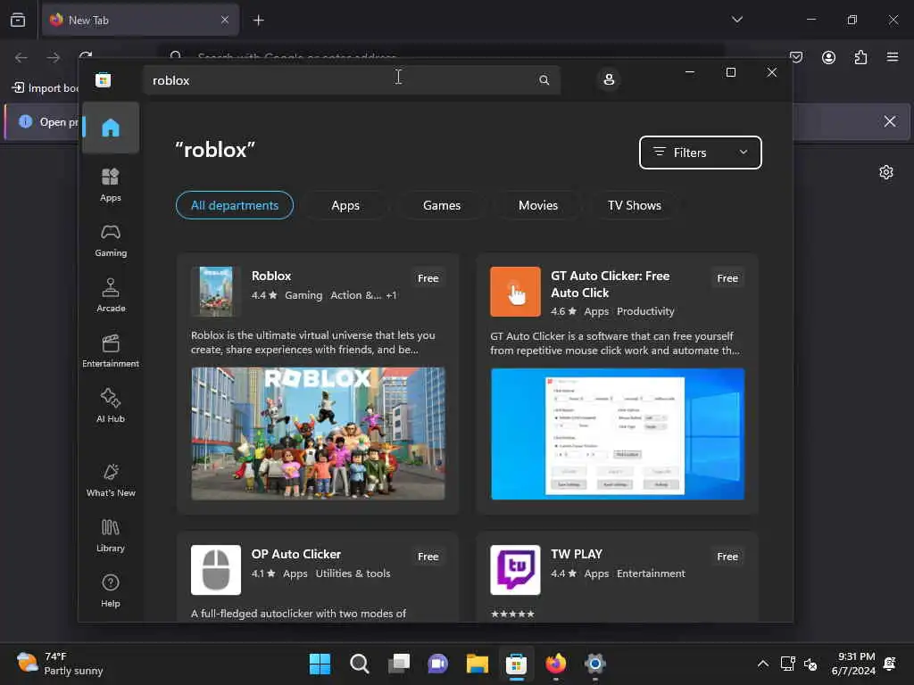This screenshot has height=685, width=914.
Task: Open the Store account profile icon
Action: 609,79
